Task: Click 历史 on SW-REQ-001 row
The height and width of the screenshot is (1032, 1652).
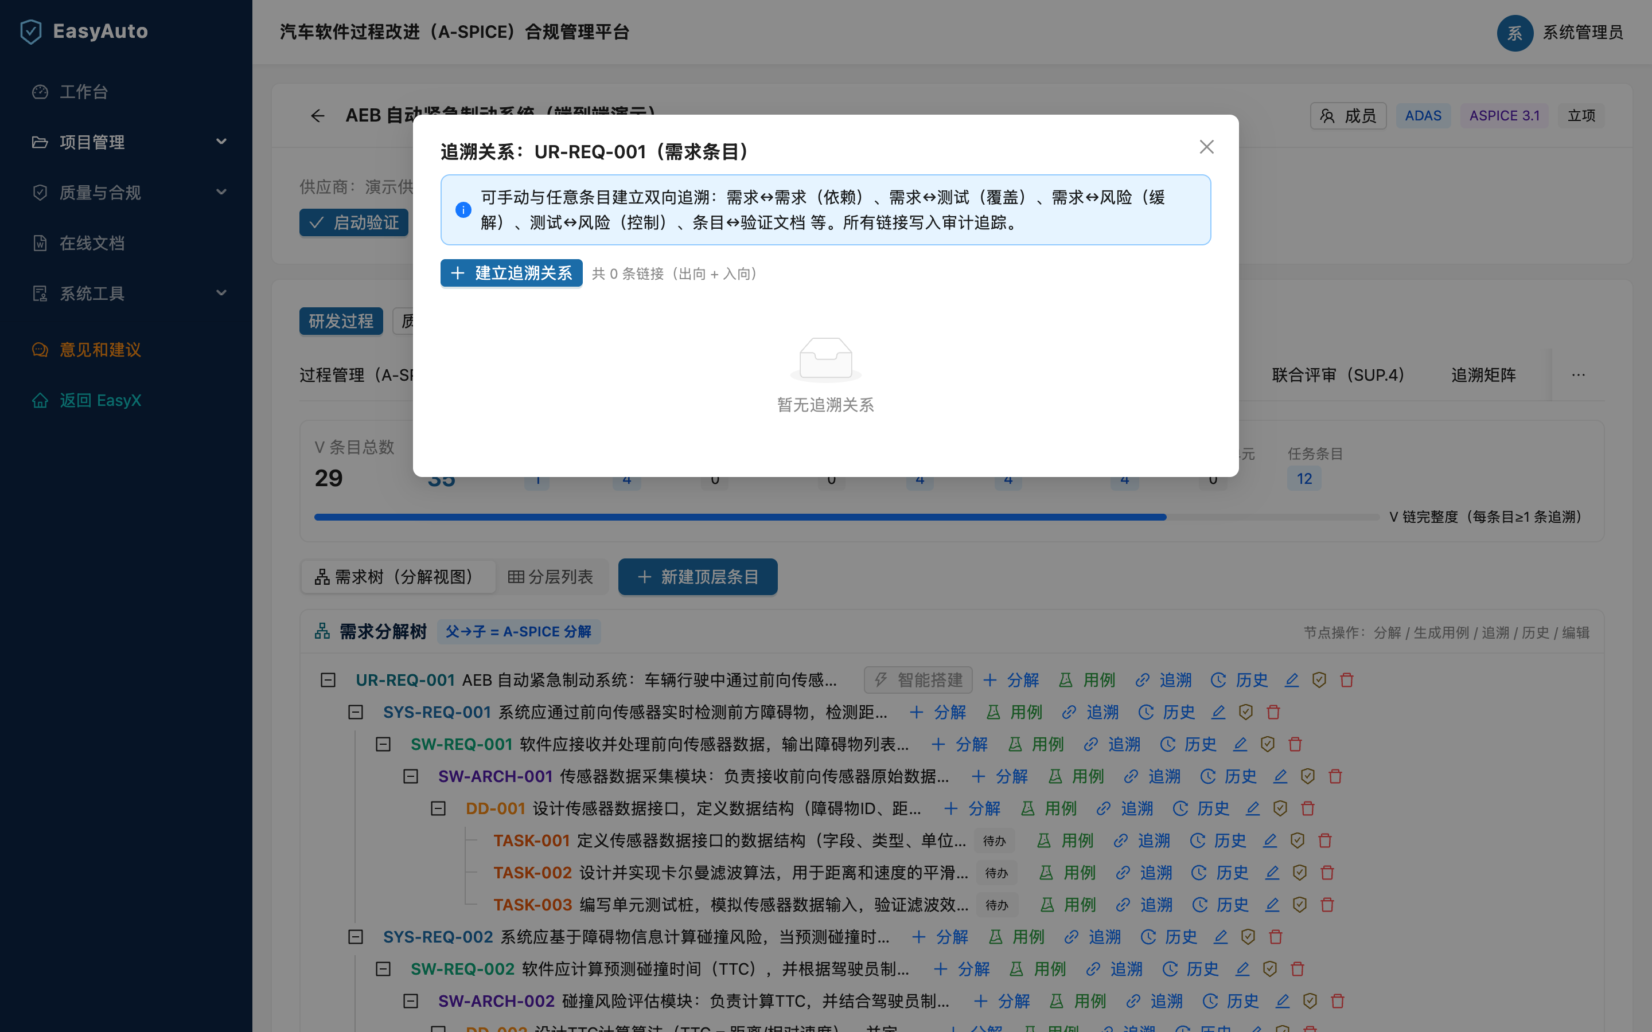Action: pos(1188,744)
